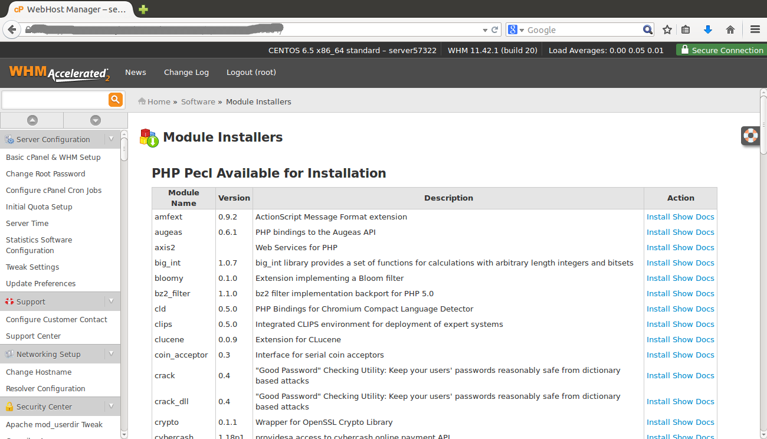Collapse the Server Configuration section arrow
The width and height of the screenshot is (767, 439).
(x=111, y=139)
